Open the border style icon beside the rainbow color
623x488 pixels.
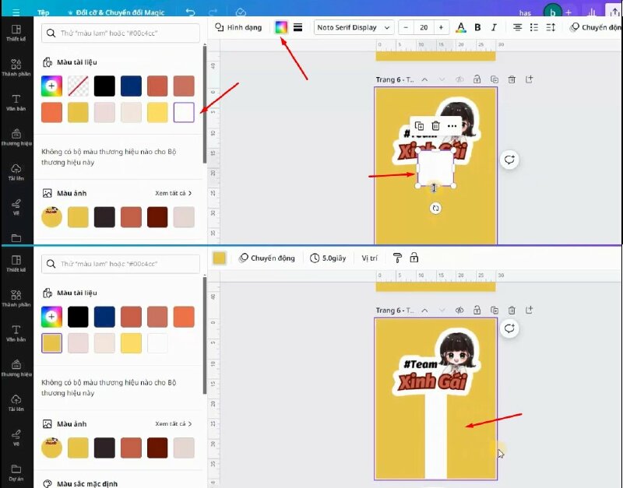coord(297,27)
